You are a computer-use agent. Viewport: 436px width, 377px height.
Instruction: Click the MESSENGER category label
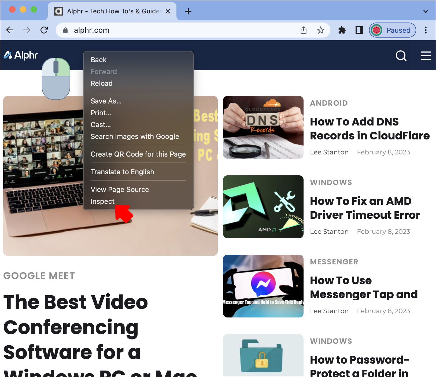click(334, 262)
